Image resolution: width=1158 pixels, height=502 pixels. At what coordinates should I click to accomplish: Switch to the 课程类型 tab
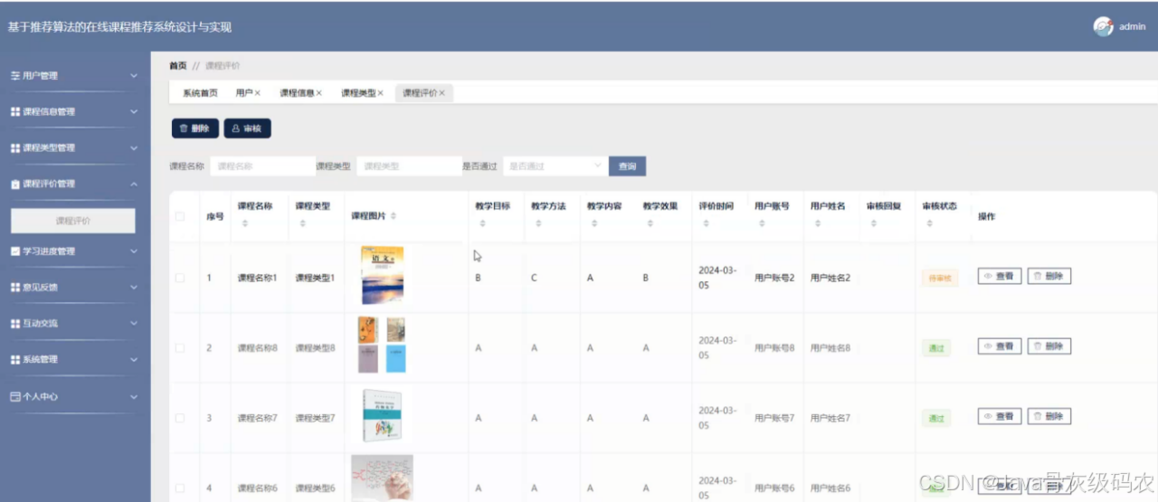pos(358,93)
